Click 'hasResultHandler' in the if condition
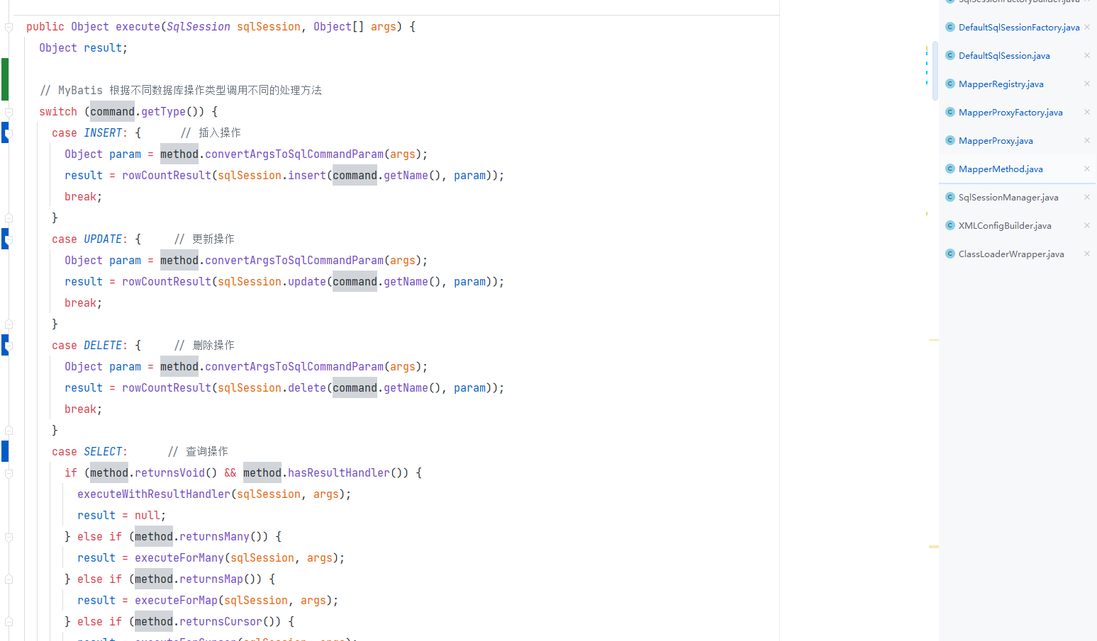This screenshot has height=641, width=1097. click(x=338, y=473)
